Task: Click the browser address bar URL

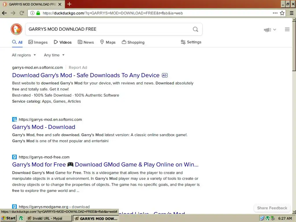Action: pyautogui.click(x=113, y=13)
